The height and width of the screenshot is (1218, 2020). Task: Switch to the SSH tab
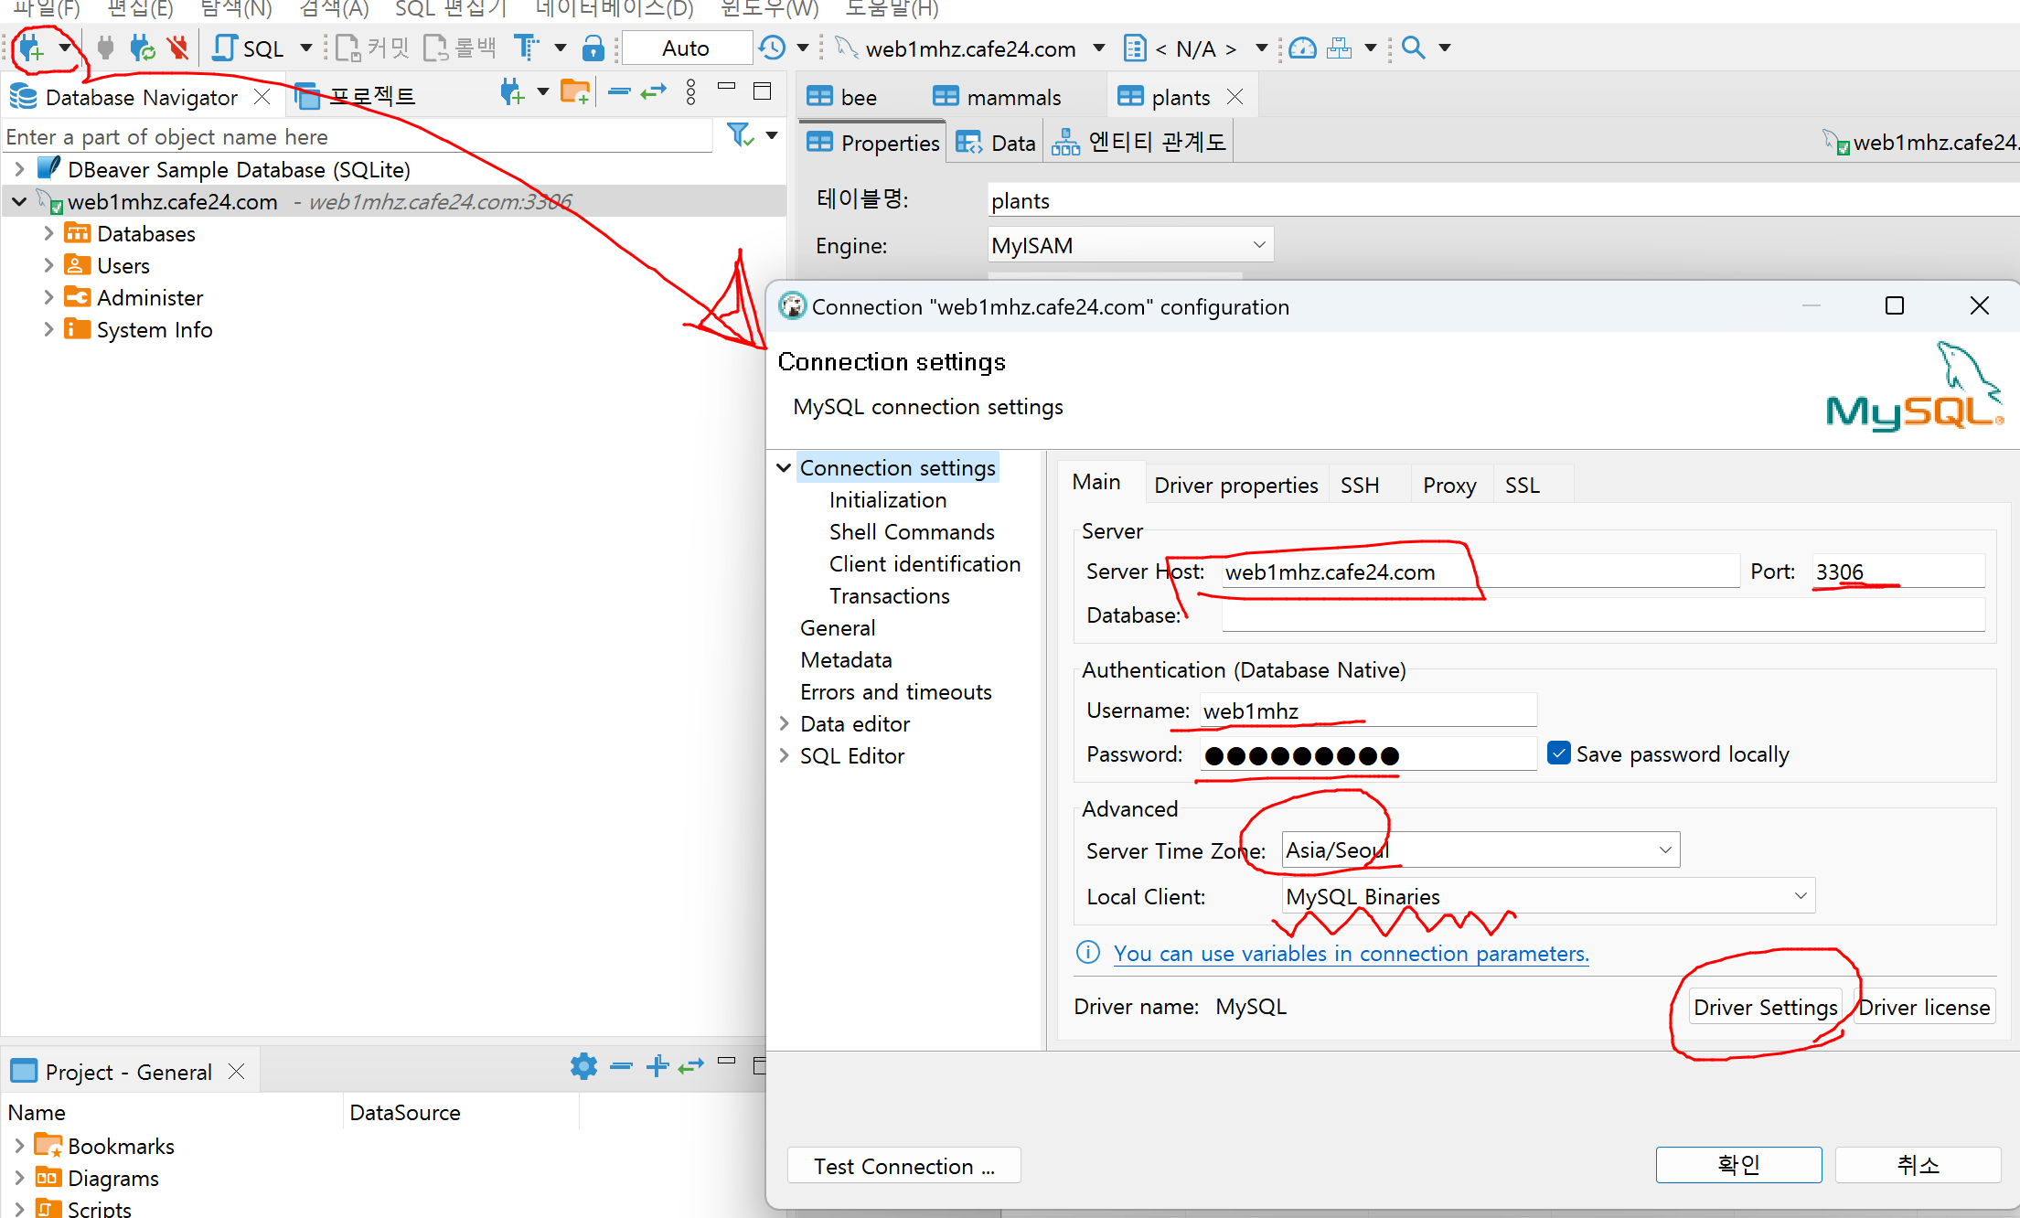(1360, 485)
